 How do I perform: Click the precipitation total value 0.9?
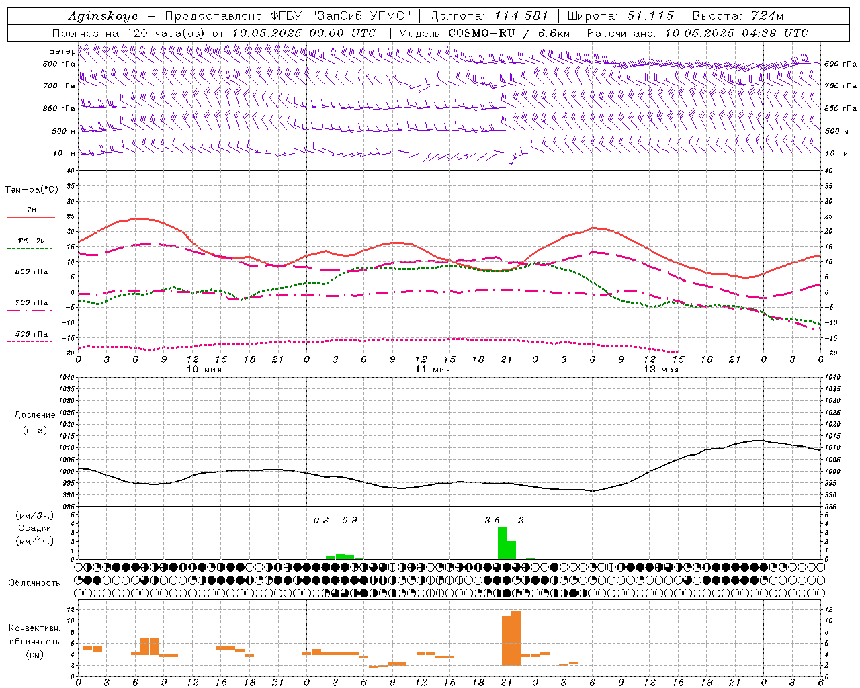349,520
